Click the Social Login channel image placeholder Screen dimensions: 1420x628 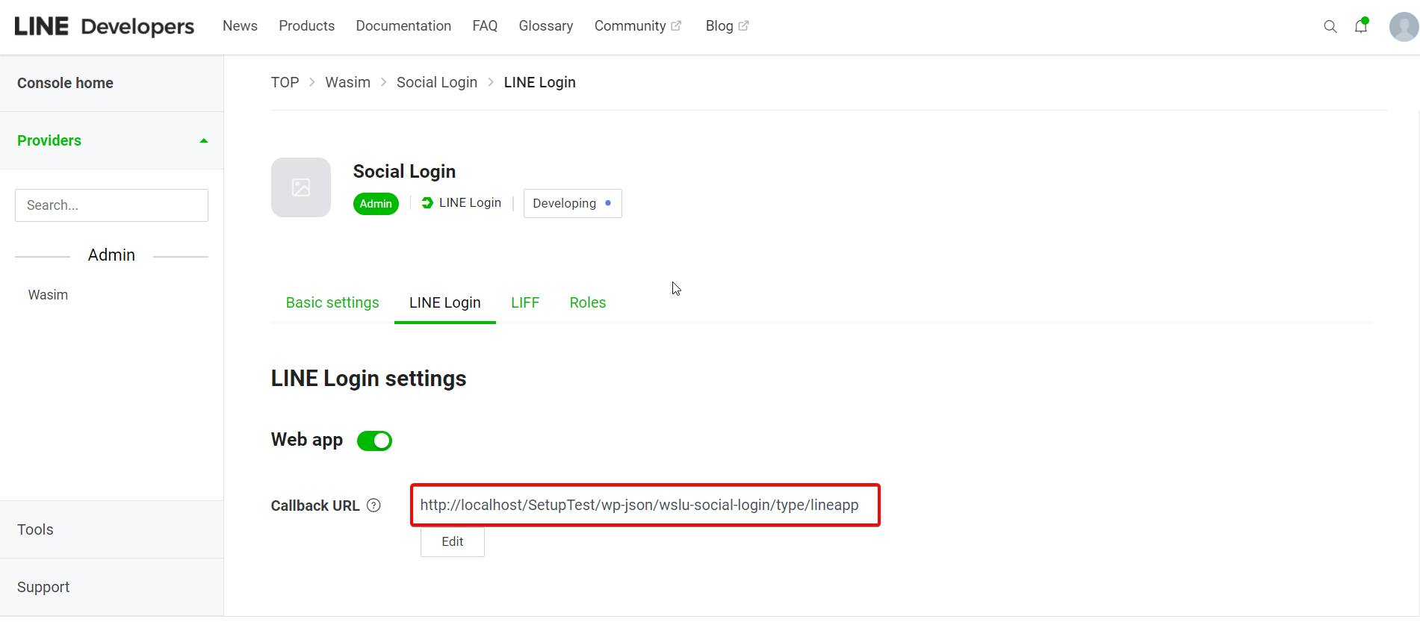pyautogui.click(x=301, y=187)
